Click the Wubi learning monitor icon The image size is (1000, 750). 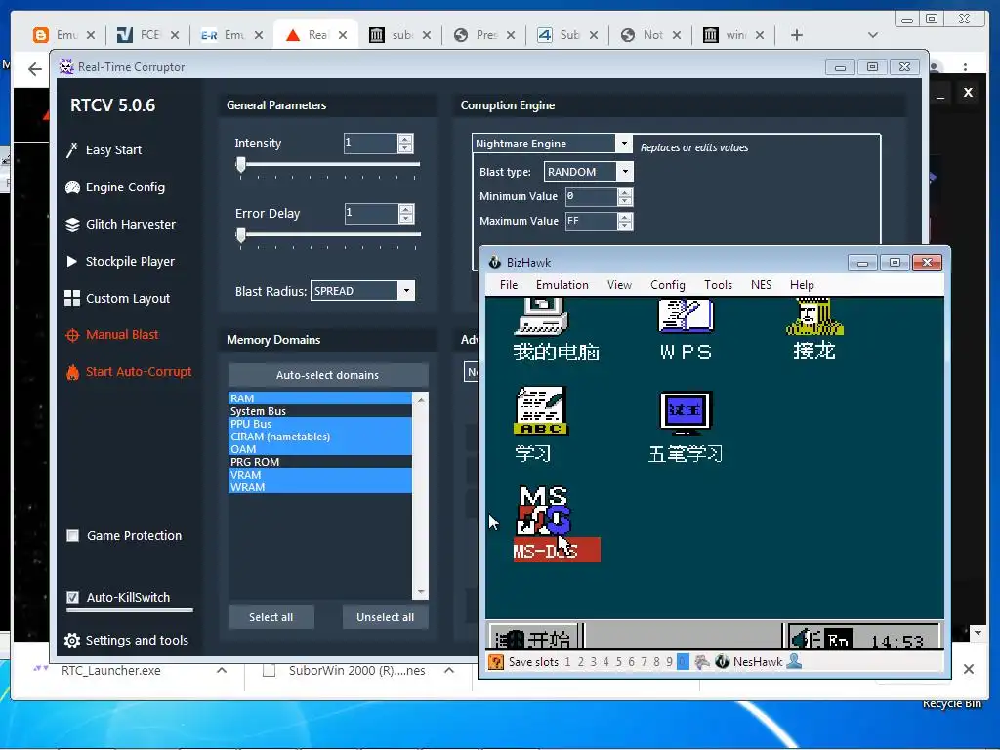coord(686,412)
